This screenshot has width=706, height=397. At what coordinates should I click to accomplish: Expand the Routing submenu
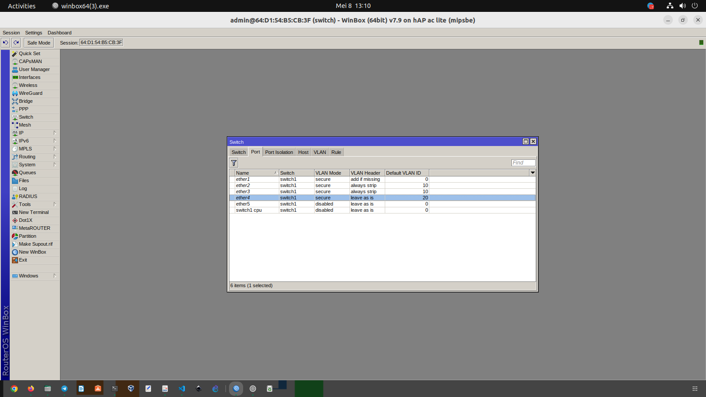pyautogui.click(x=35, y=157)
